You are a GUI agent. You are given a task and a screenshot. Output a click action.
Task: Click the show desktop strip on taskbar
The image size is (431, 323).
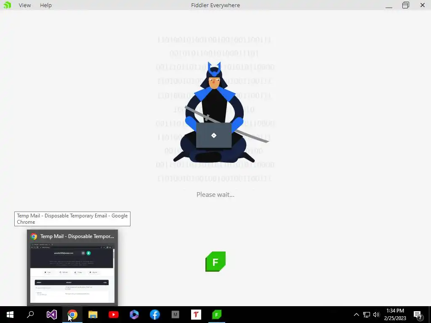(x=430, y=315)
